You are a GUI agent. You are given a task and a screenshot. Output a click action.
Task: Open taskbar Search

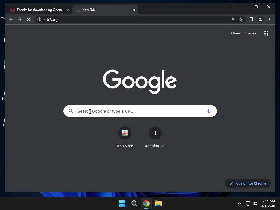click(x=134, y=203)
